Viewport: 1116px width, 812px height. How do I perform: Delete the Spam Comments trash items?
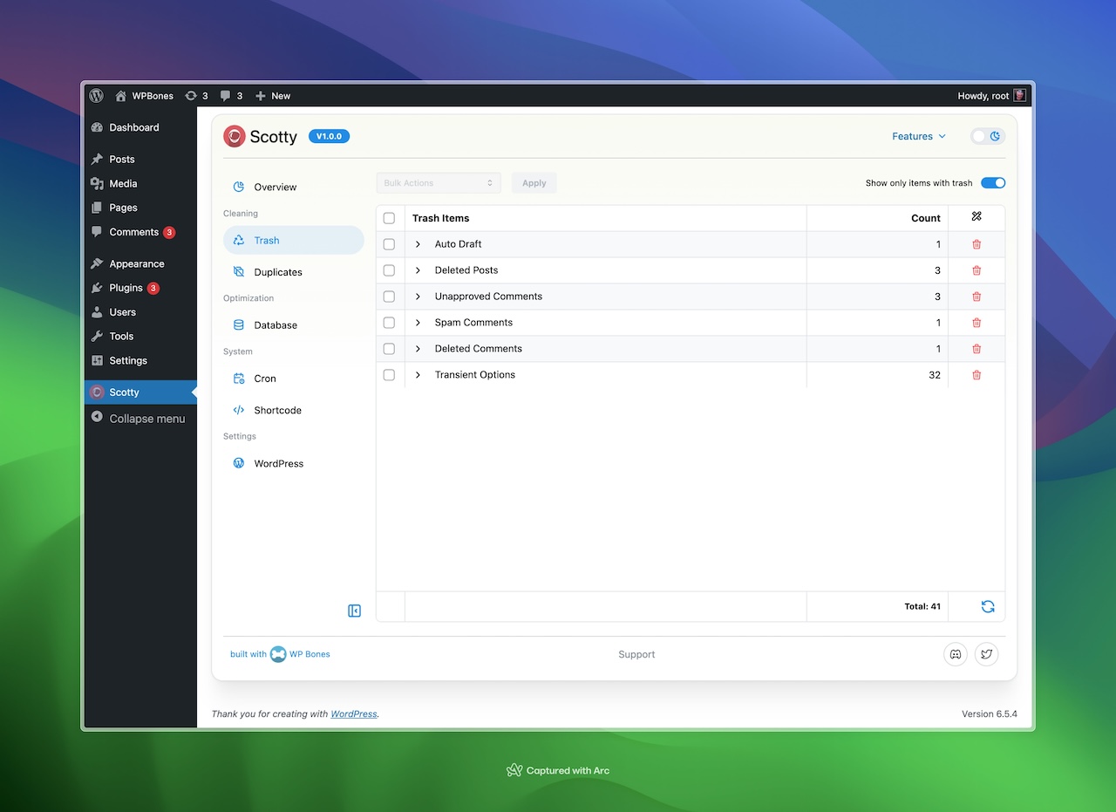coord(976,323)
